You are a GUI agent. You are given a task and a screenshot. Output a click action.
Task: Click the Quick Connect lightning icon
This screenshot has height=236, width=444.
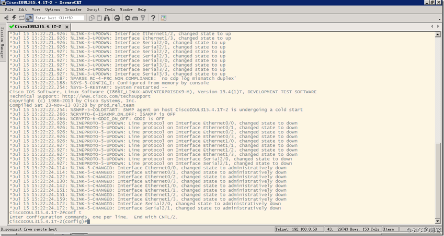coord(14,18)
